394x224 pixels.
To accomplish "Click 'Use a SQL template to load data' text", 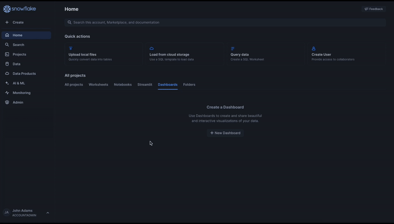I will coord(171,60).
